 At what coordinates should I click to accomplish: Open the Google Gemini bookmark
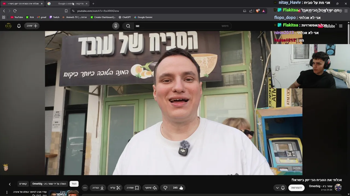pyautogui.click(x=143, y=17)
